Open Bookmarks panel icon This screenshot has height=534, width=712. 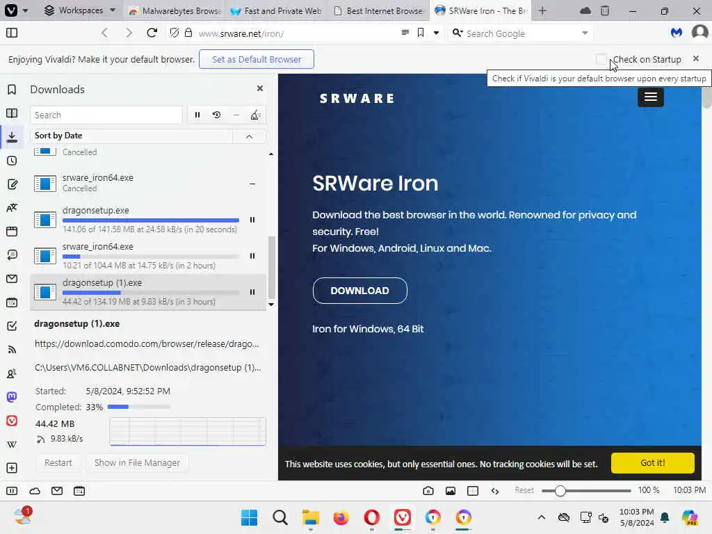tap(12, 90)
